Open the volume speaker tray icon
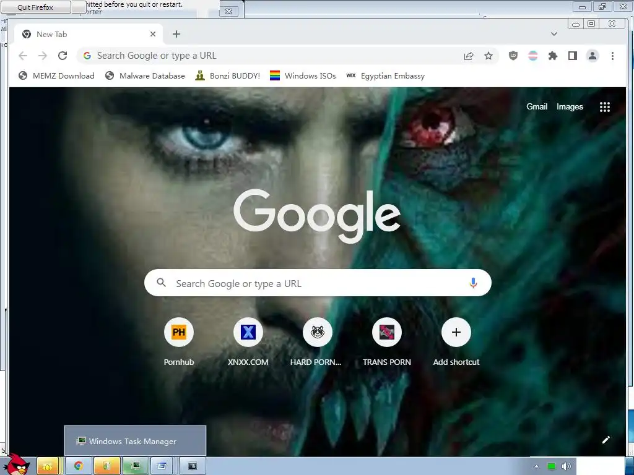The image size is (634, 475). pyautogui.click(x=566, y=466)
